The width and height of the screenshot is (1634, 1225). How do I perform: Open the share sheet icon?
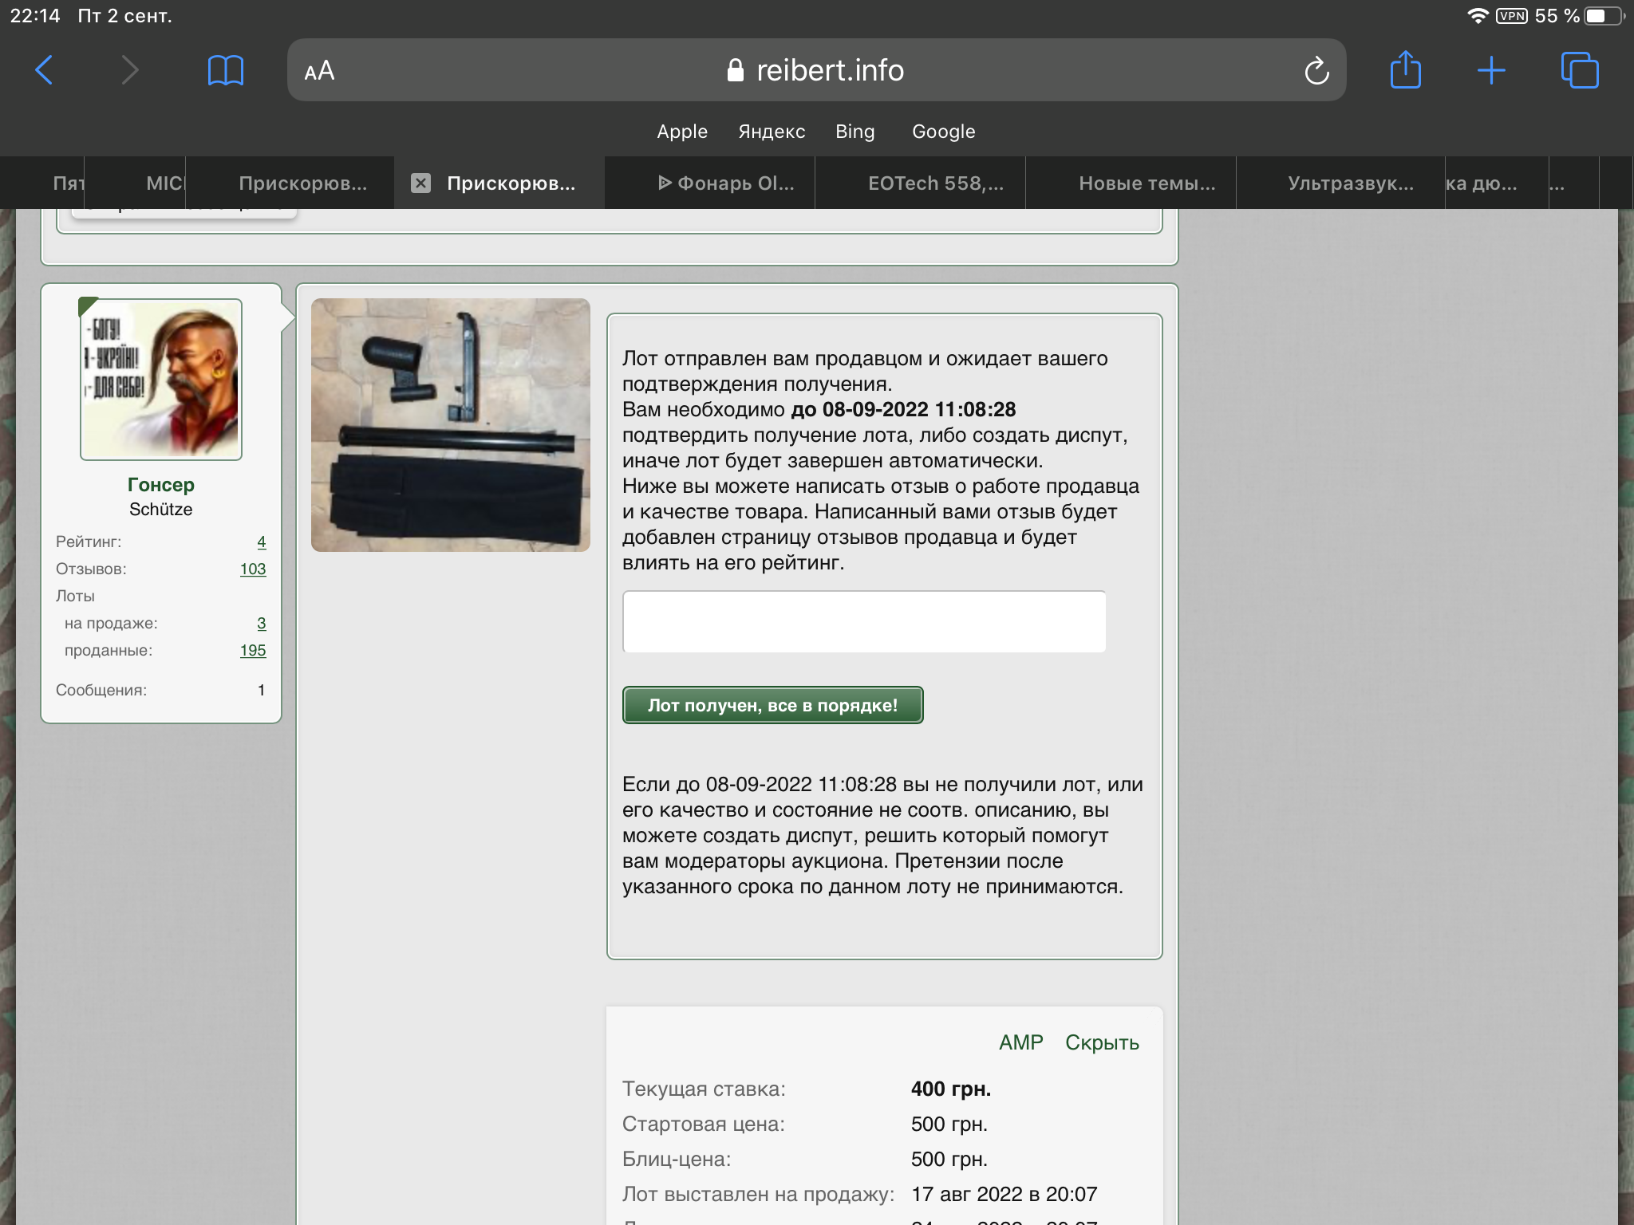coord(1405,70)
